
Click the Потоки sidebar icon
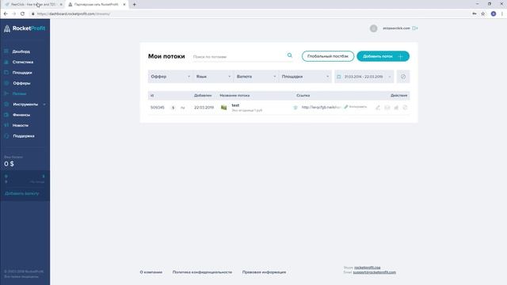6,93
